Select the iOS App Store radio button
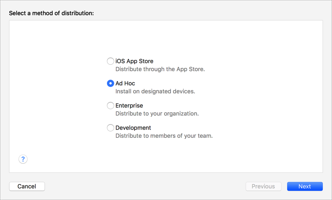 tap(110, 61)
